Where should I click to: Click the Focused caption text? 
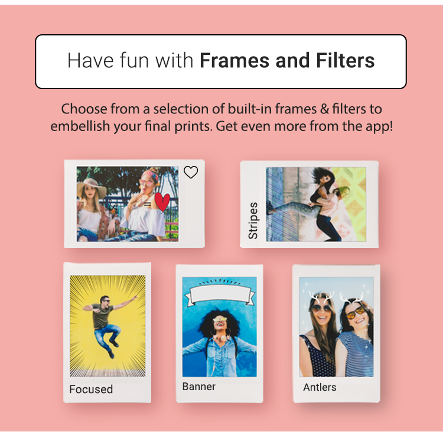tap(91, 390)
